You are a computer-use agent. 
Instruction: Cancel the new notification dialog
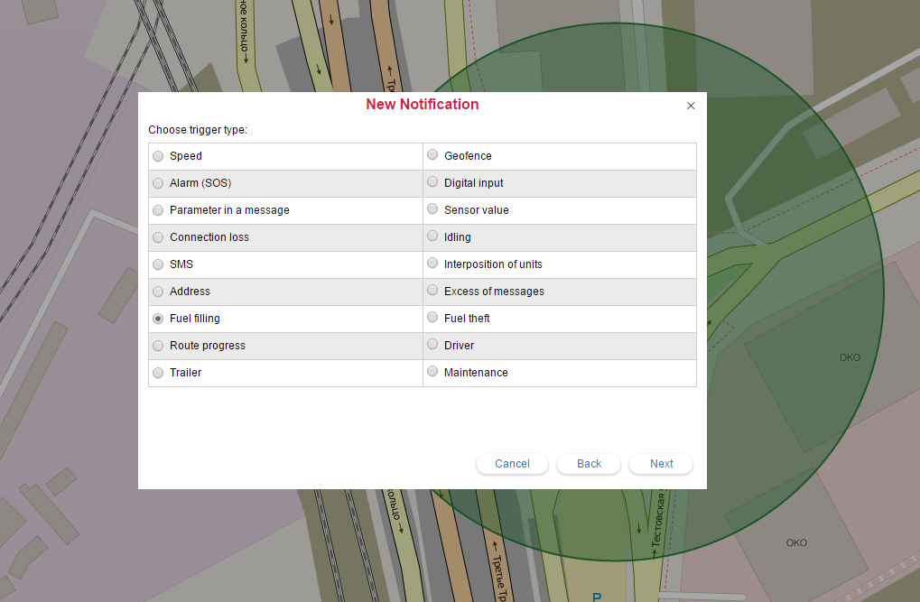512,464
